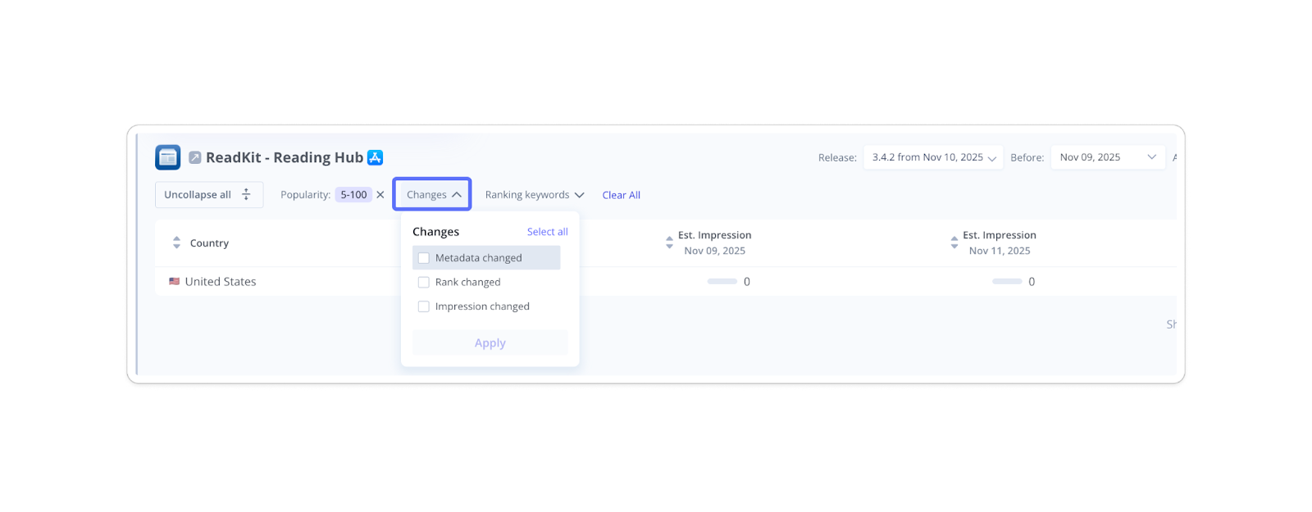Screen dimensions: 1312x512
Task: Enable the Rank changed checkbox
Action: coord(424,283)
